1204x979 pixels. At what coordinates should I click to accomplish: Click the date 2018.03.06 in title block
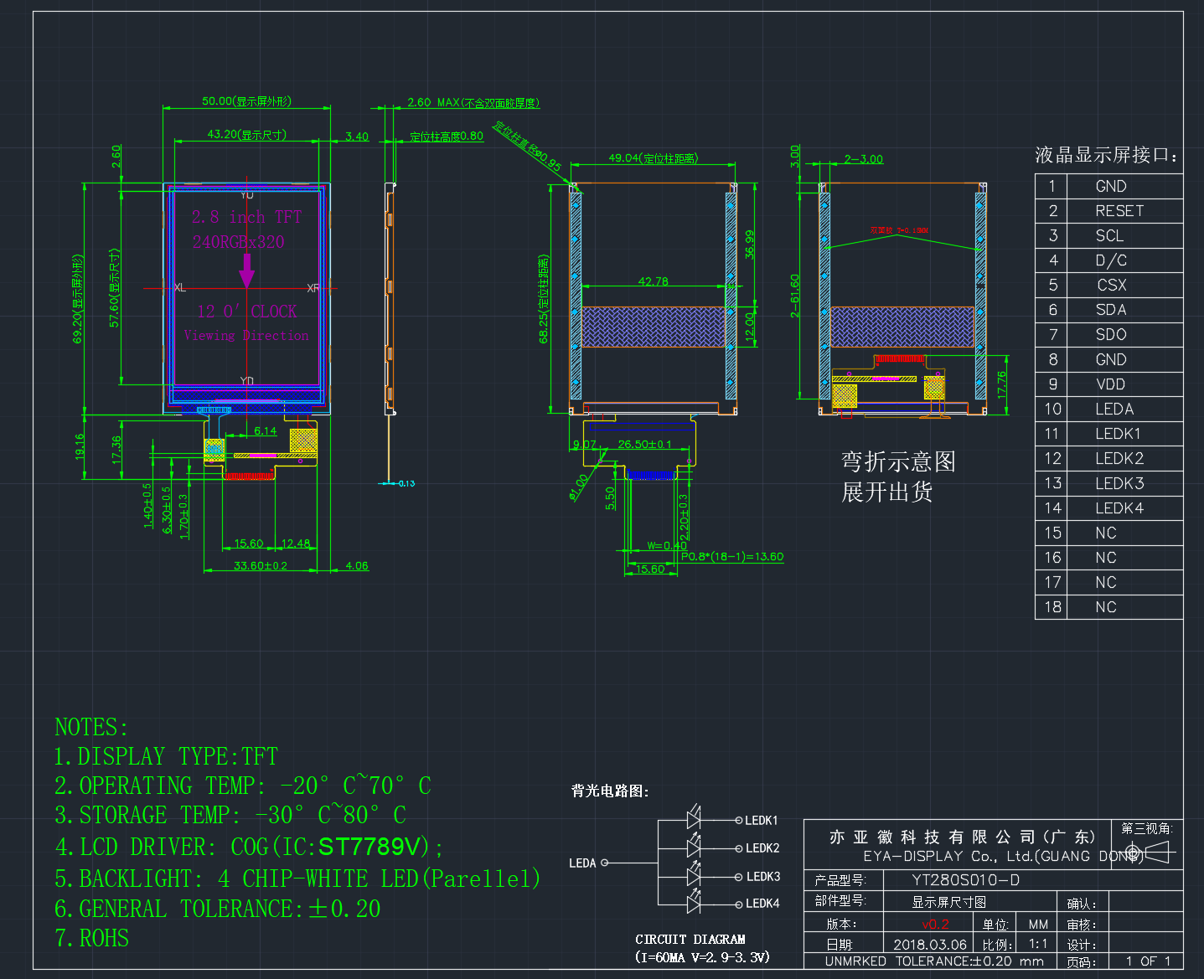pyautogui.click(x=930, y=945)
